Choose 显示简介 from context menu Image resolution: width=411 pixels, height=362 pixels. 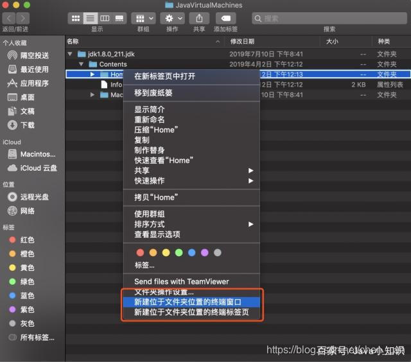191,109
